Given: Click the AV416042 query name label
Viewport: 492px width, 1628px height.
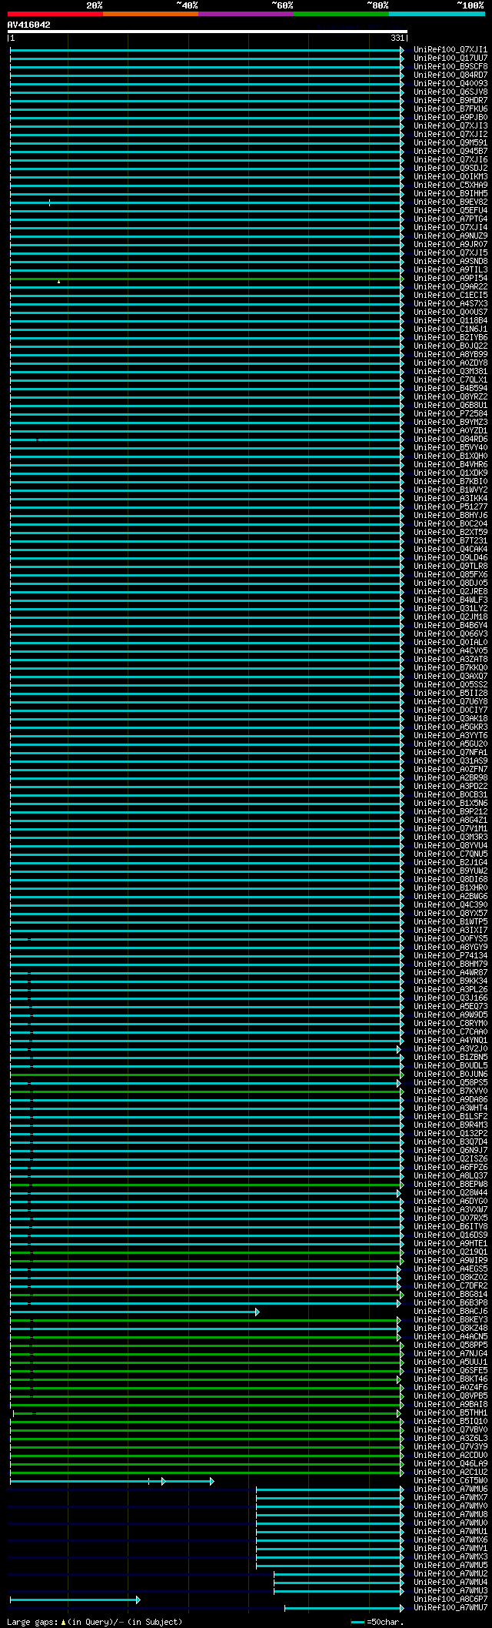Looking at the screenshot, I should pos(29,25).
